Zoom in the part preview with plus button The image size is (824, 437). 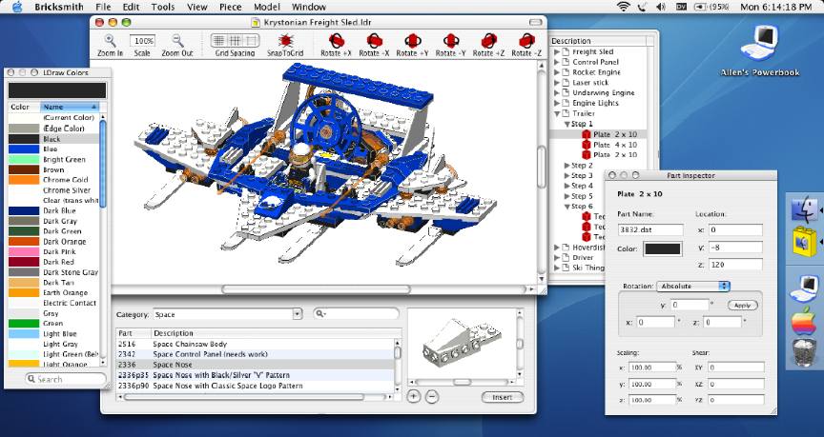414,396
